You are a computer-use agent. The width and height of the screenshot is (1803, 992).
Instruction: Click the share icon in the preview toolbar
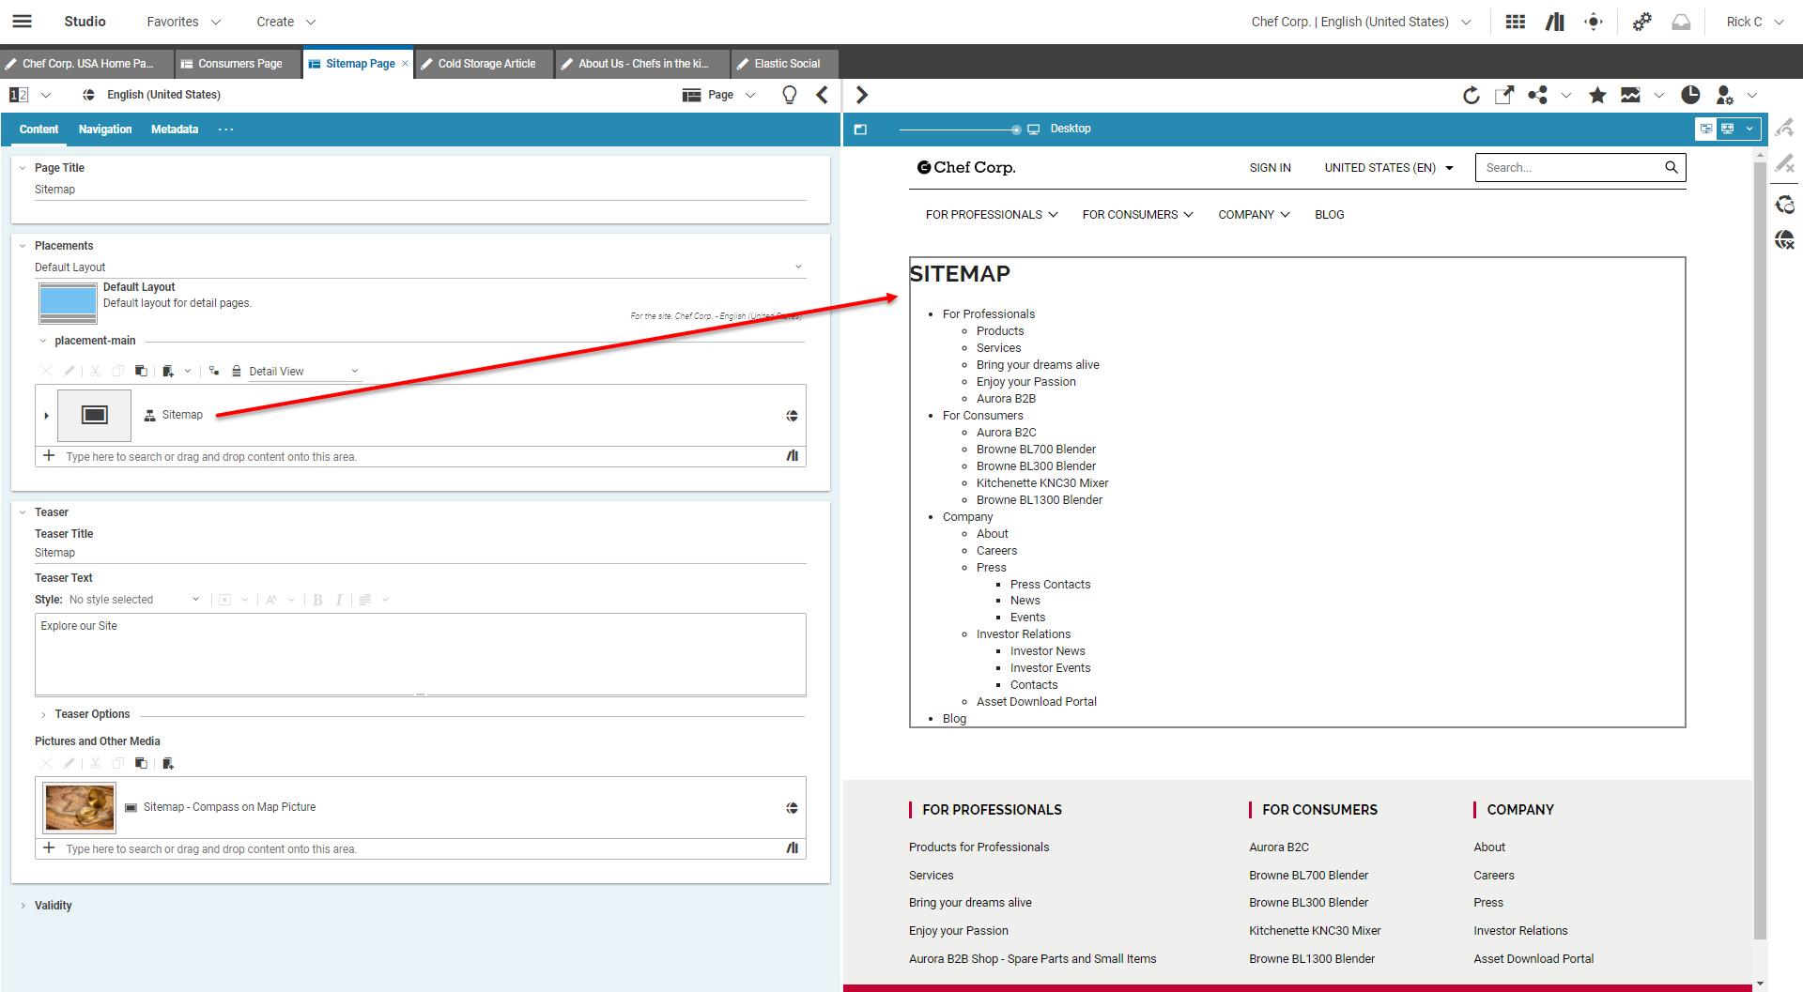(1537, 95)
